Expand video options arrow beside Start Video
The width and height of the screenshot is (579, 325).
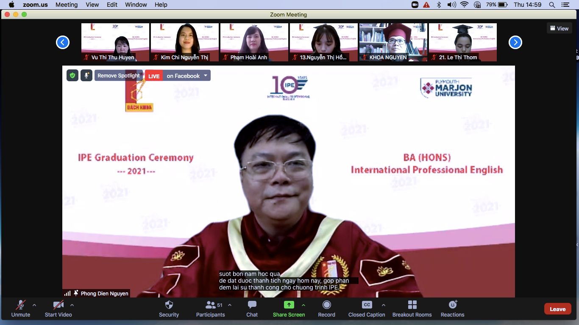tap(72, 305)
